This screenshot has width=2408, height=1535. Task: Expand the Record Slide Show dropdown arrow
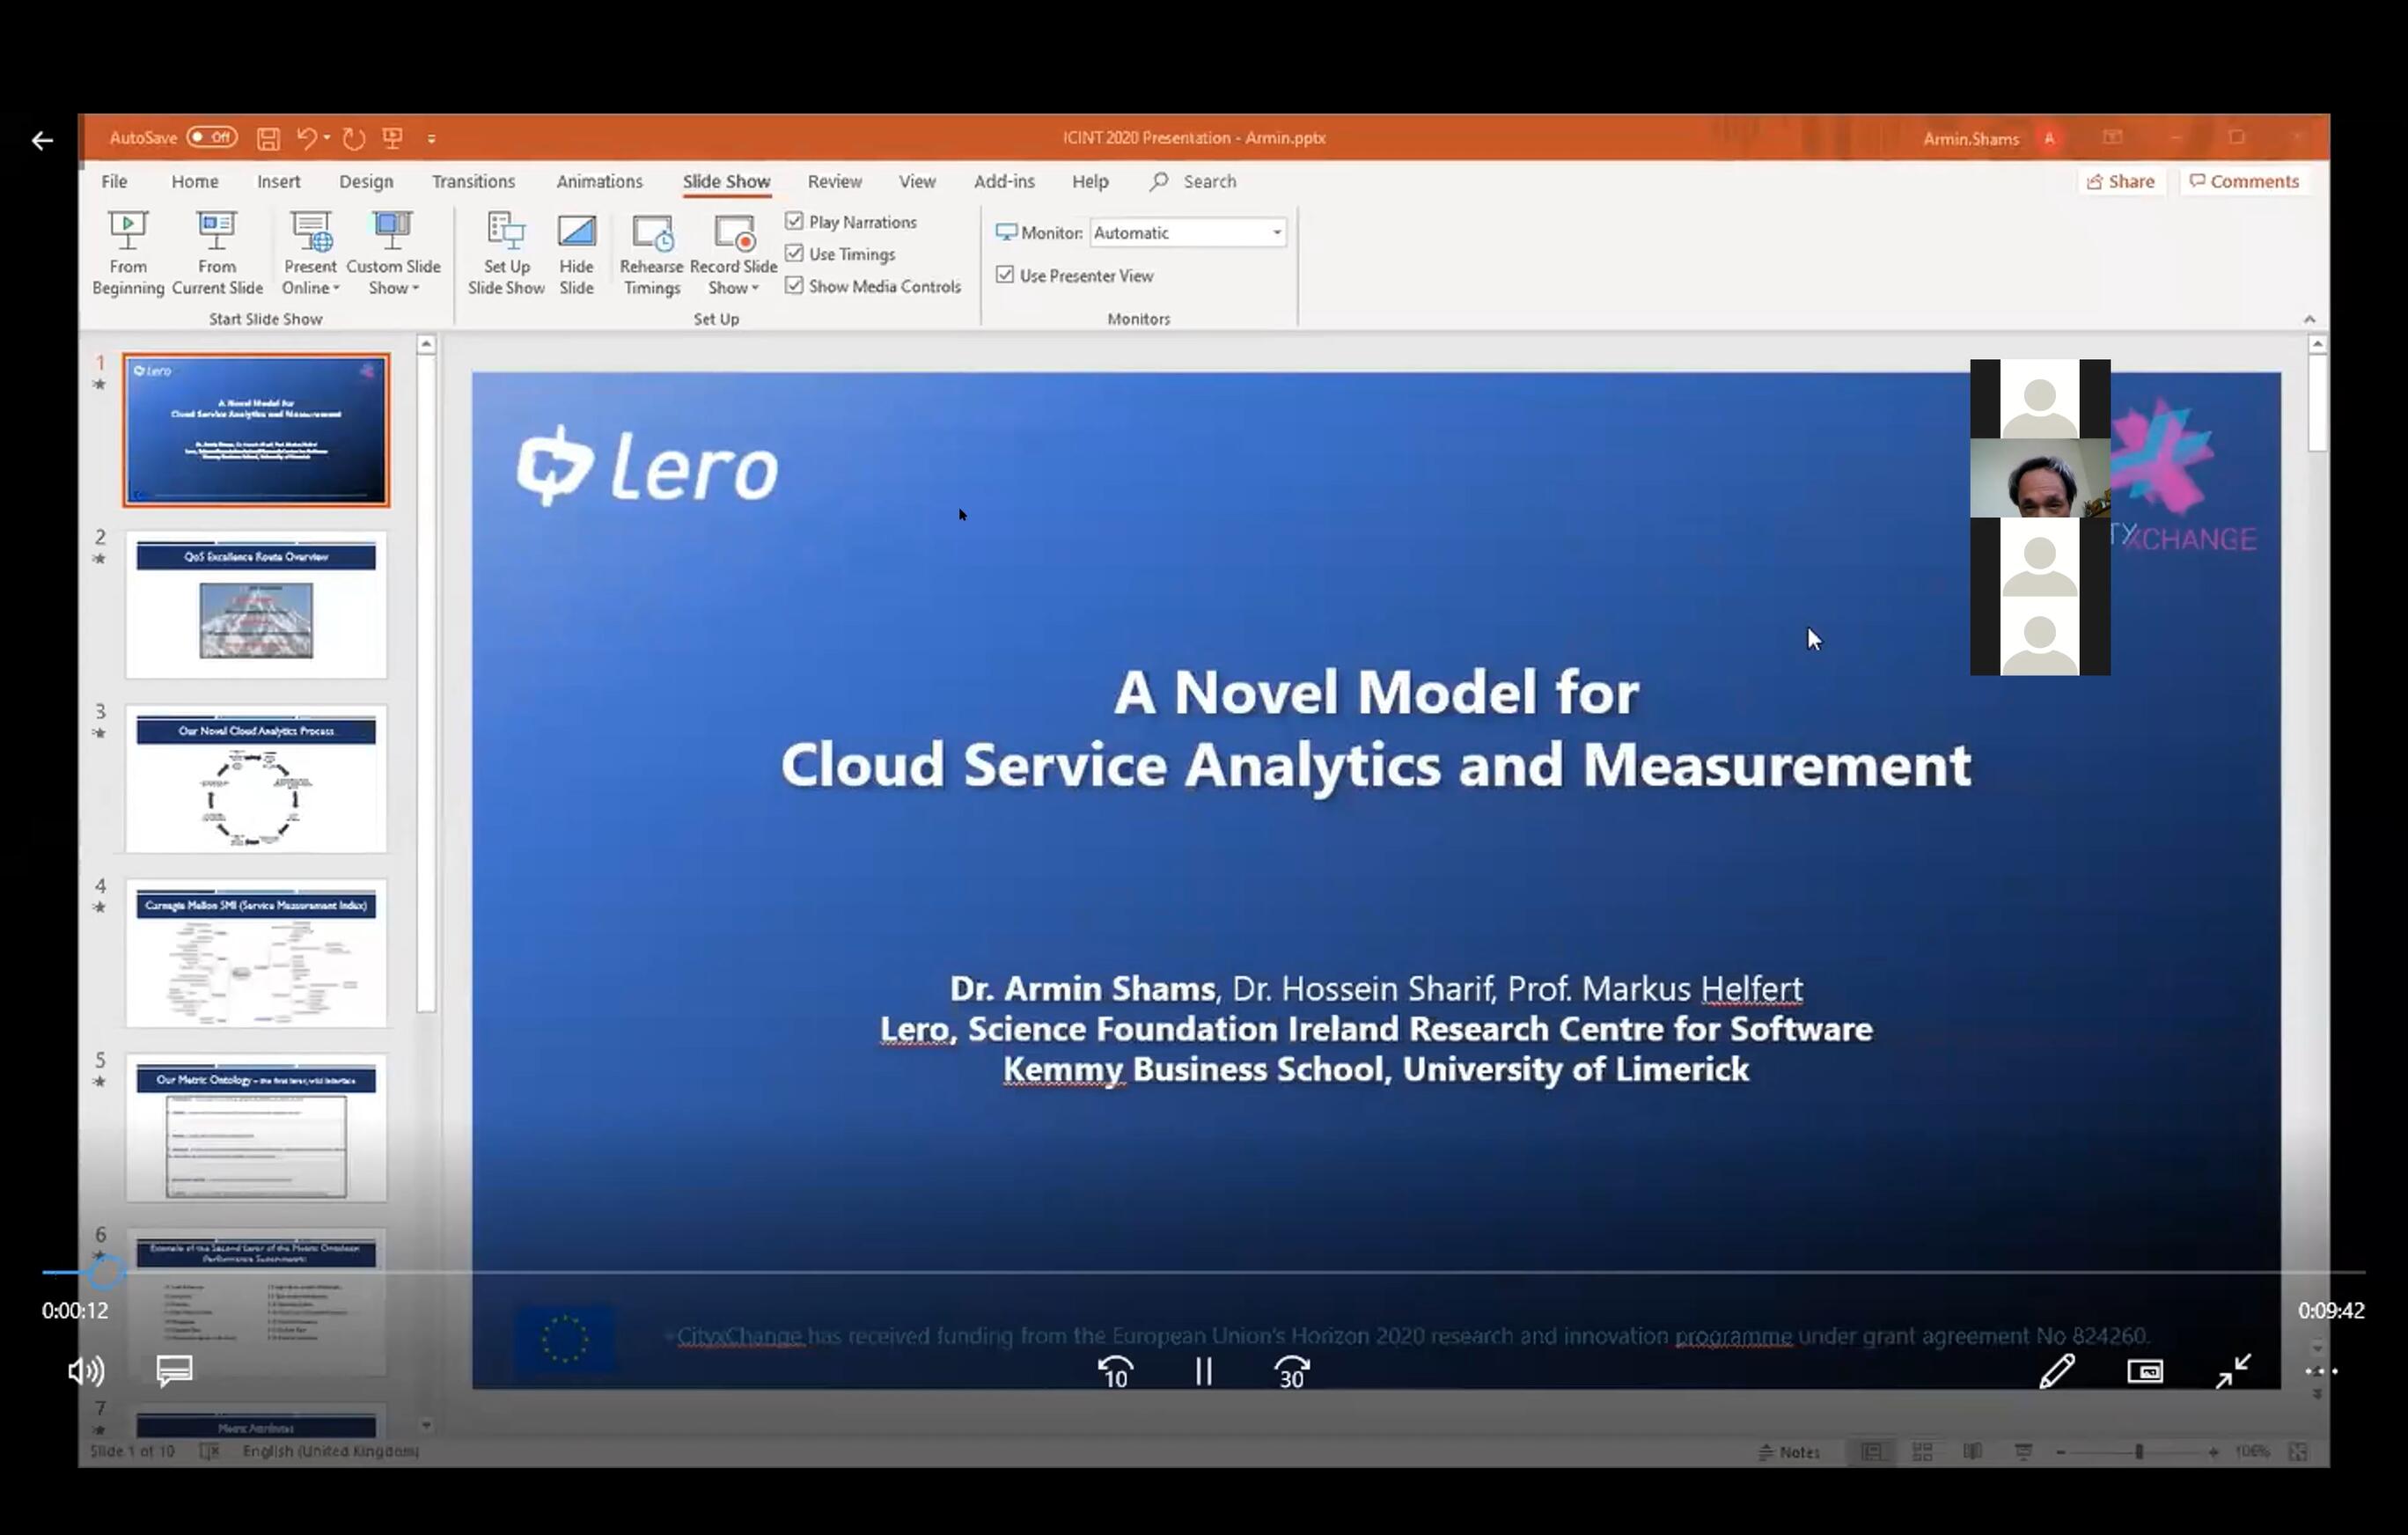point(755,289)
